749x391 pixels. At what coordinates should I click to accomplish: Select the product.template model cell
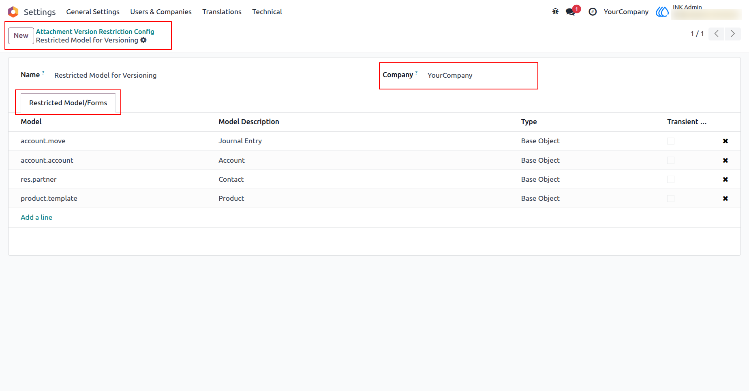pyautogui.click(x=49, y=198)
